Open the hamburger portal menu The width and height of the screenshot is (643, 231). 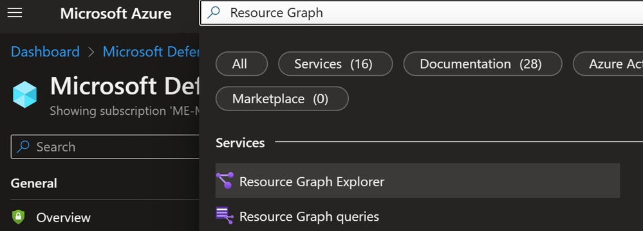point(15,13)
